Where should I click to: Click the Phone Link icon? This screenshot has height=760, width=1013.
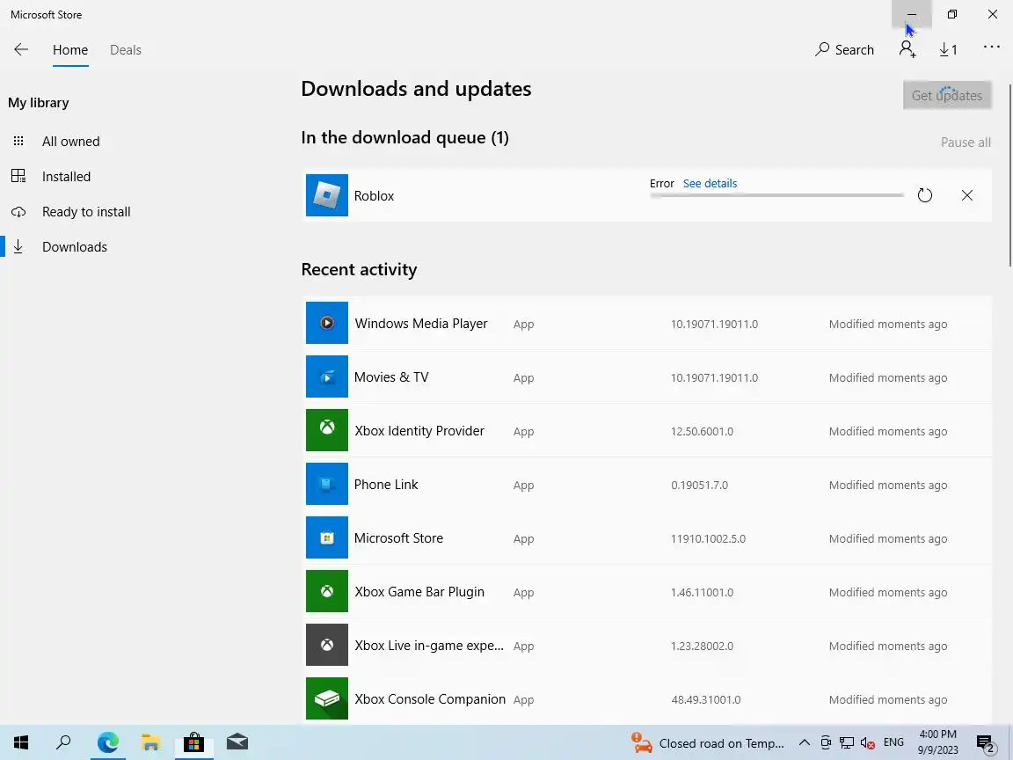(327, 484)
